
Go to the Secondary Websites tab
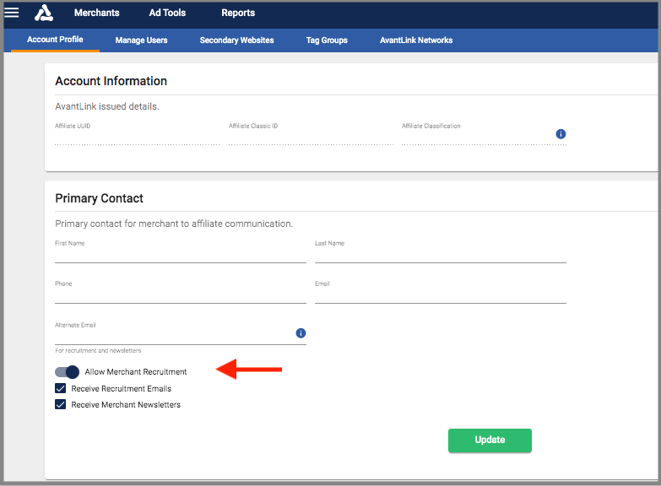click(236, 40)
